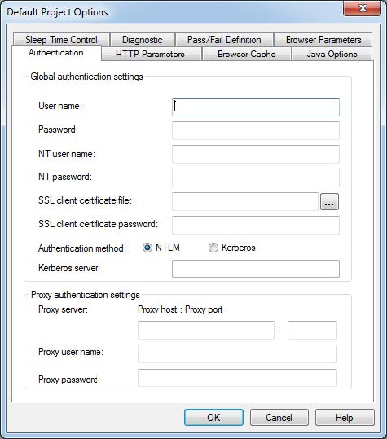Click the SSL client certificate file field
Viewport: 387px width, 439px height.
point(245,201)
